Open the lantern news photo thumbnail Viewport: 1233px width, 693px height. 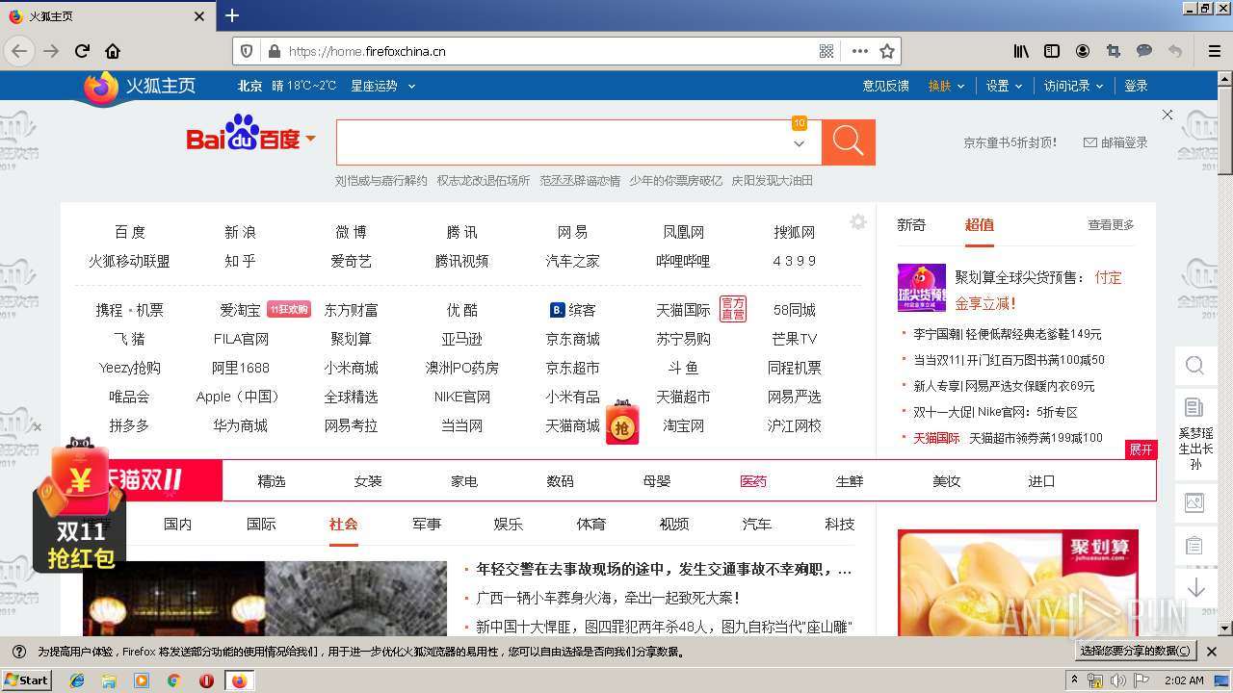265,598
